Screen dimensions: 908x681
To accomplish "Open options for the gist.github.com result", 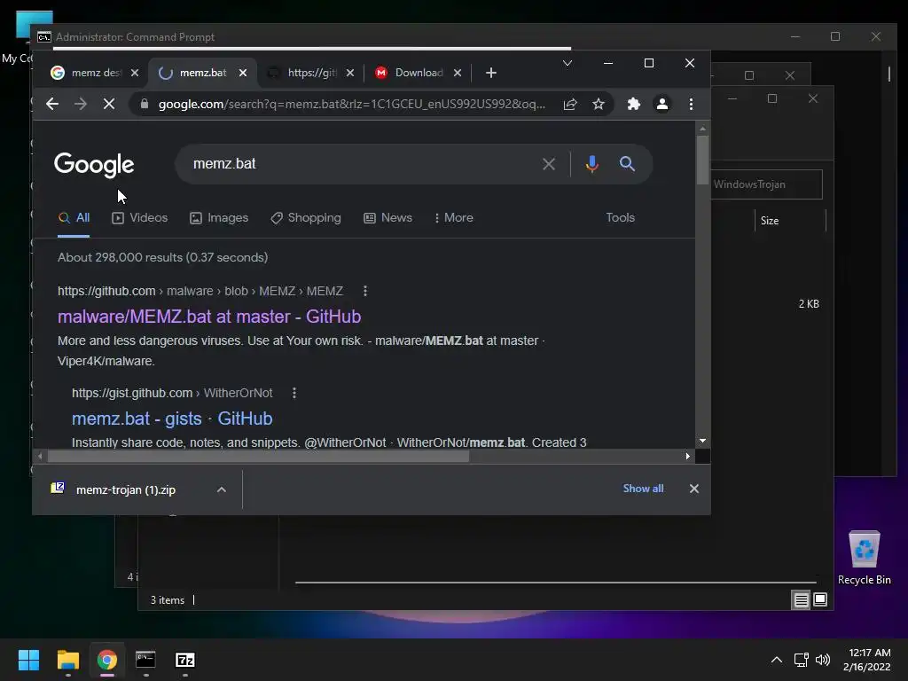I will [294, 393].
